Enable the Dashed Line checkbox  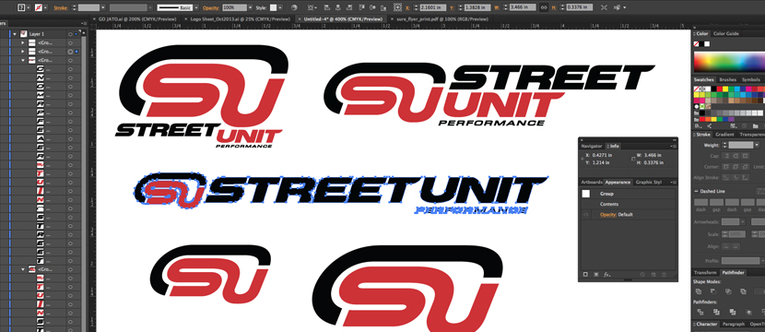tap(697, 192)
